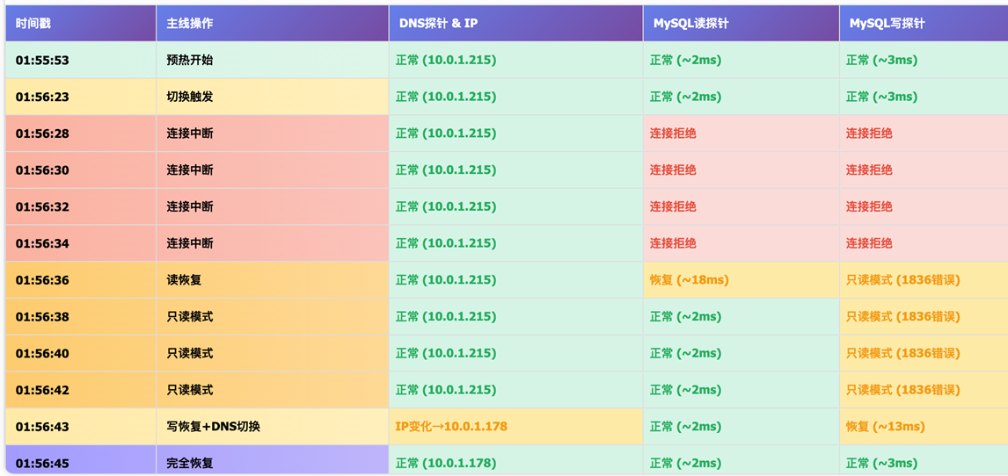1008x476 pixels.
Task: Click the read probe 连接拒绝 at 01:56:32
Action: coord(673,207)
